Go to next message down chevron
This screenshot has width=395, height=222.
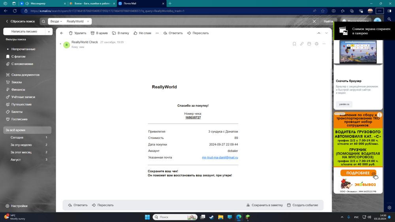pos(326,33)
